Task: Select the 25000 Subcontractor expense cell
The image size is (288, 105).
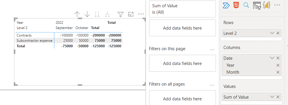Action: pyautogui.click(x=68, y=41)
